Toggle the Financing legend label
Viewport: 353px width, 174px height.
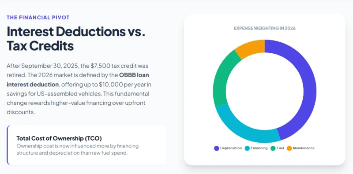[256, 148]
